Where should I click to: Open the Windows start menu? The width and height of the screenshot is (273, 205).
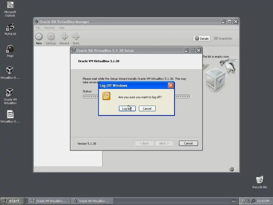(x=13, y=201)
